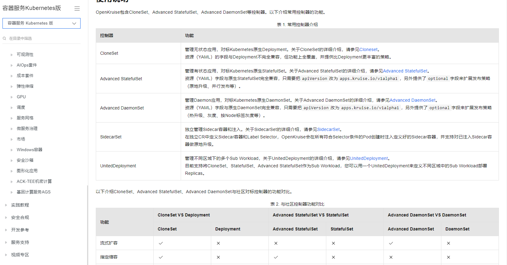Click the 控制器 column header
Screen dimensions: 507x265
pos(138,35)
